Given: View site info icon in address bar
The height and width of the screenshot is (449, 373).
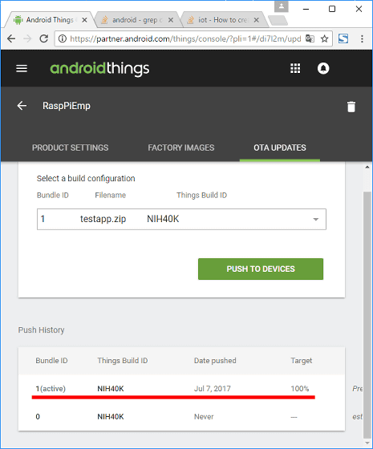Looking at the screenshot, I should click(63, 38).
